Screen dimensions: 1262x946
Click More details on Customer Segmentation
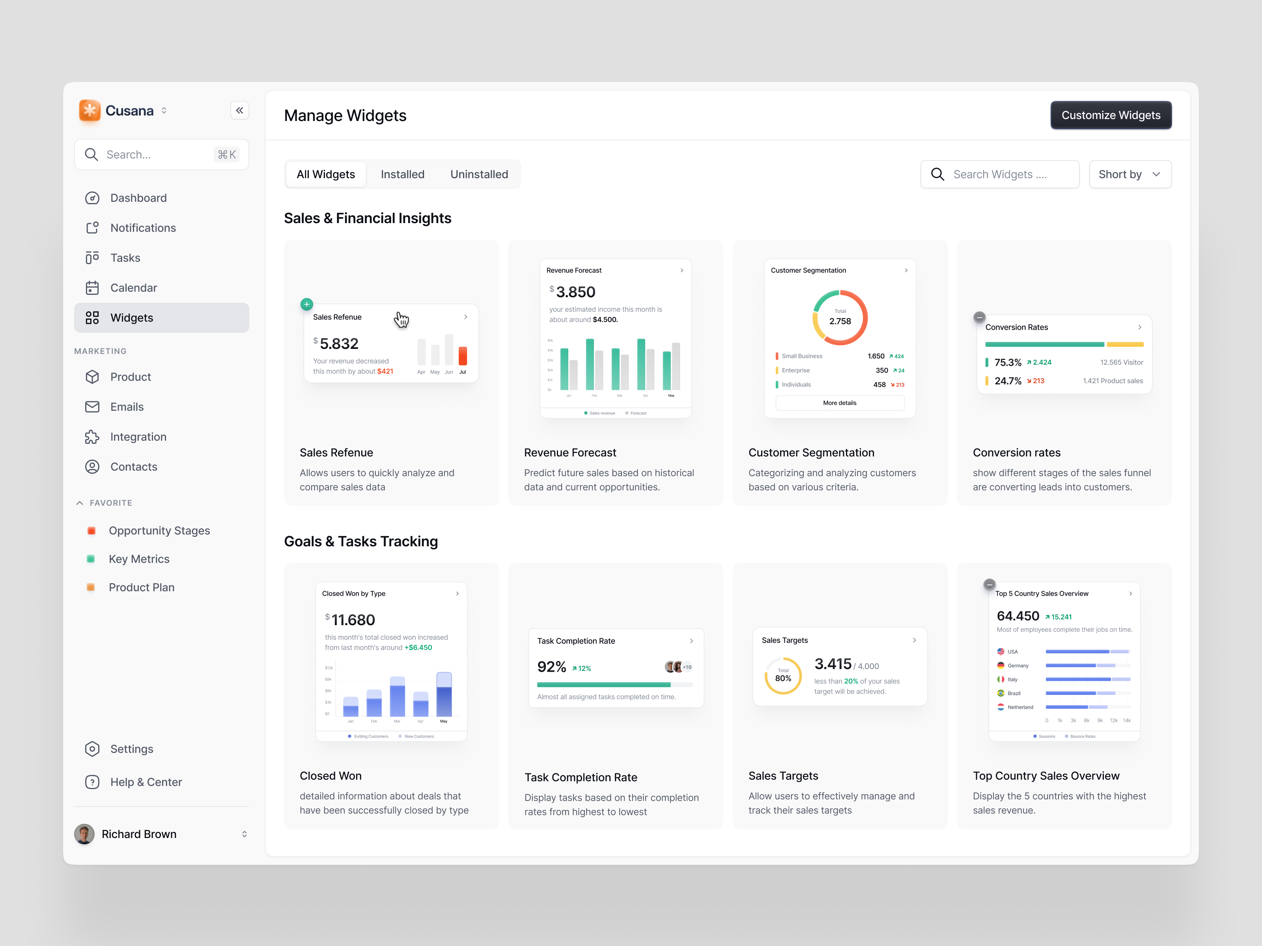(x=839, y=402)
